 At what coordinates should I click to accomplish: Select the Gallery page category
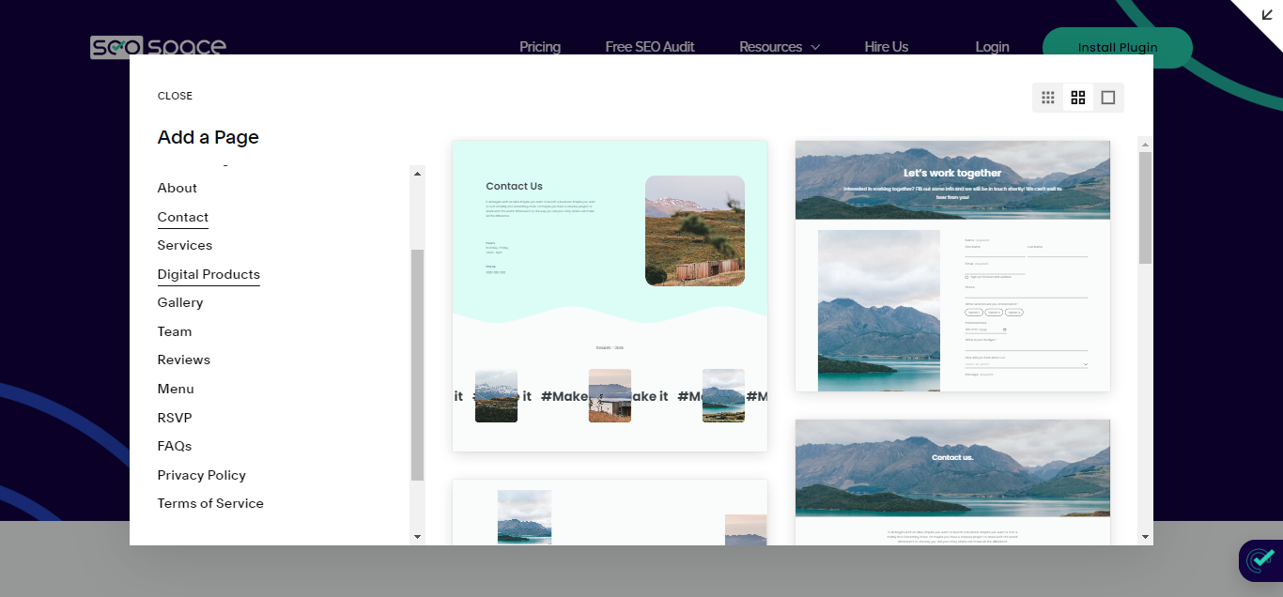pyautogui.click(x=179, y=302)
